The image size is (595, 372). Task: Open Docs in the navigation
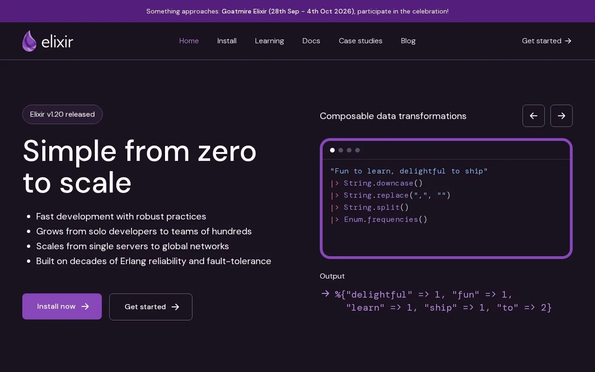pos(311,41)
